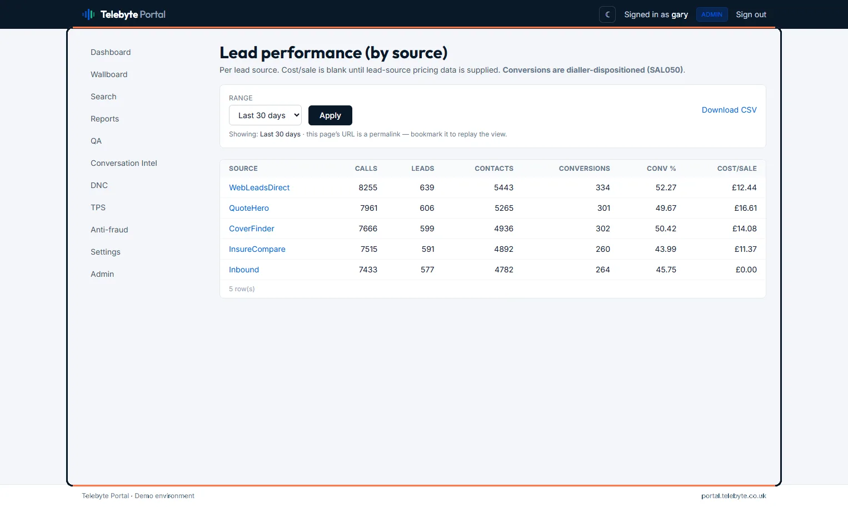Open Settings from the sidebar

(x=106, y=252)
